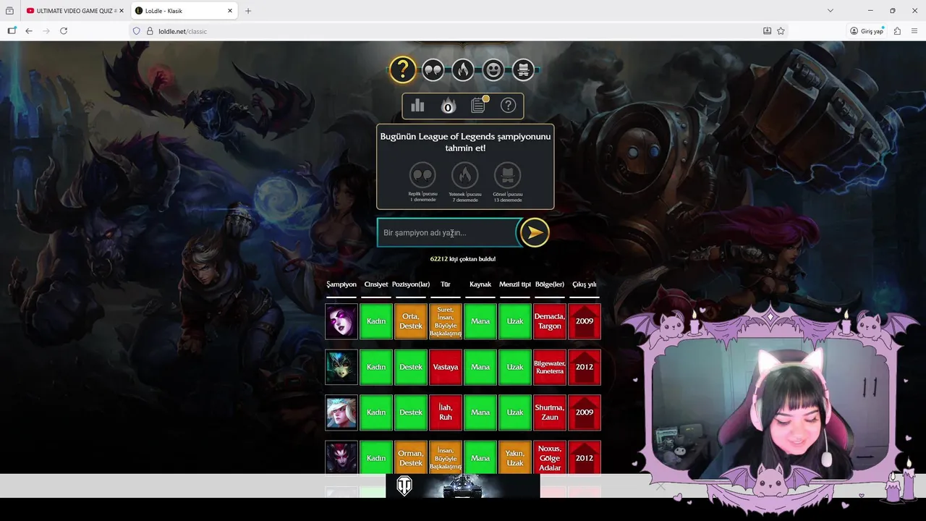This screenshot has height=521, width=926.
Task: Open the extensions puzzle icon
Action: point(897,31)
